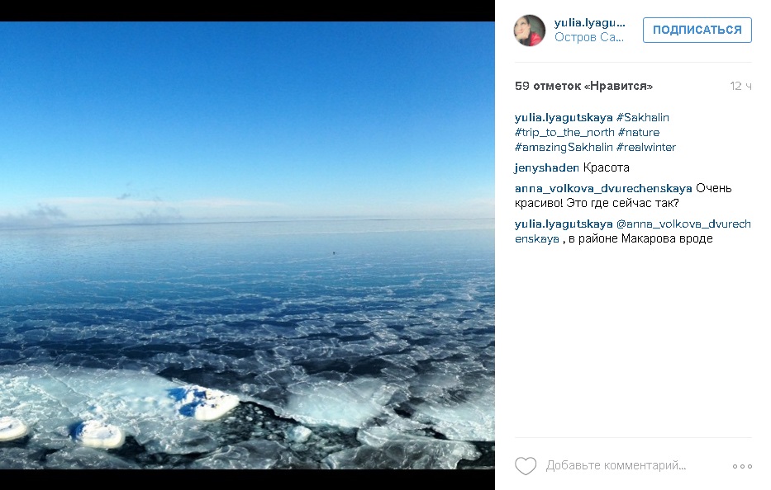This screenshot has width=771, height=490.
Task: Open yulia.lyagutskaya profile picture avatar
Action: (530, 30)
